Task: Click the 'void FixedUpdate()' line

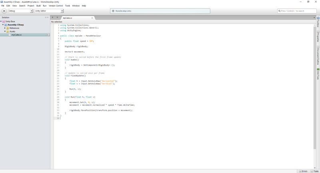Action: [75, 76]
